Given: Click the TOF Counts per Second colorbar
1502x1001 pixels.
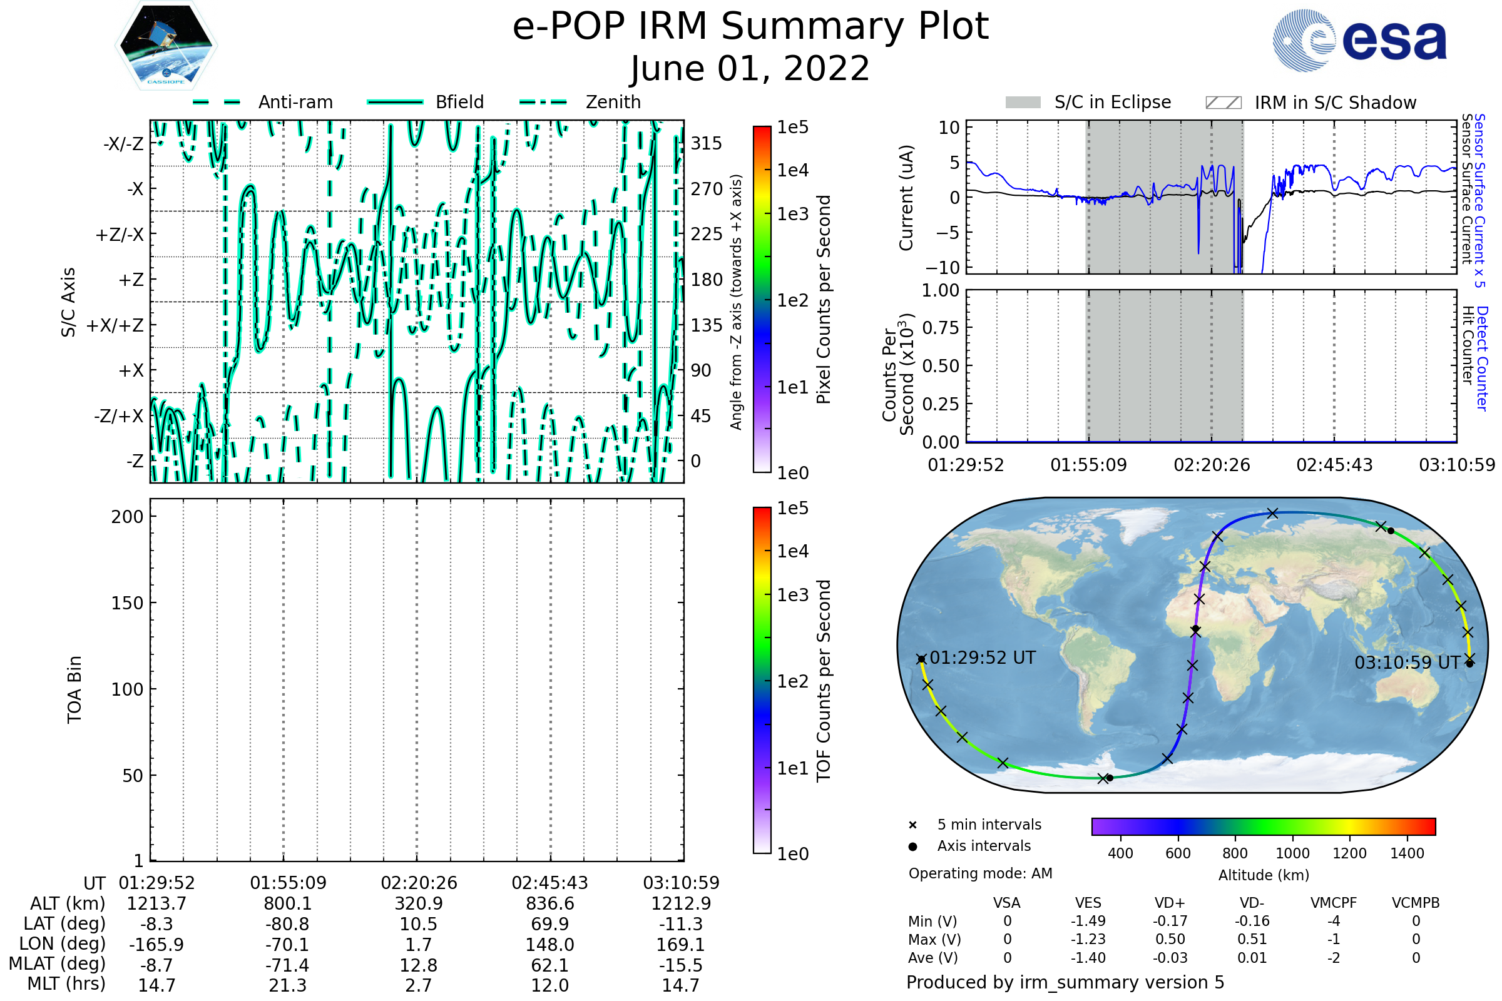Looking at the screenshot, I should (x=762, y=680).
